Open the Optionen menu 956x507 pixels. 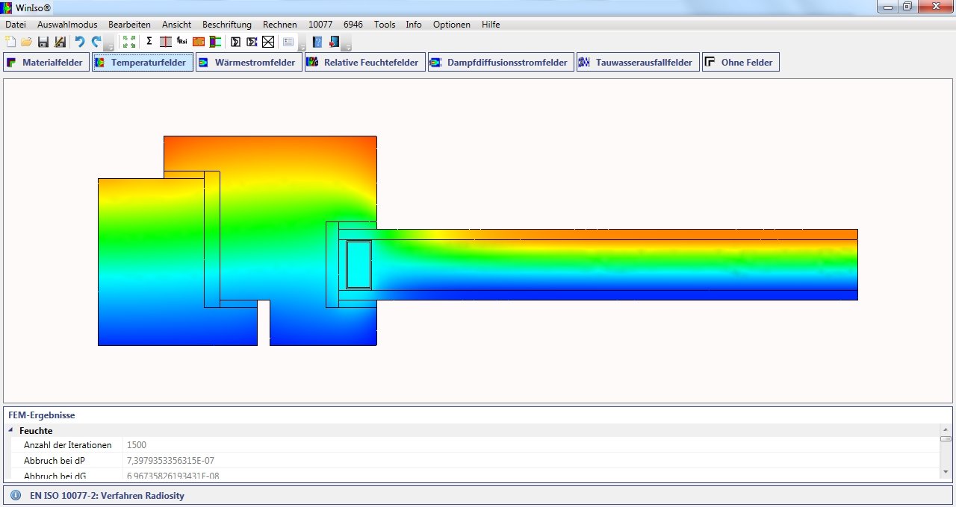point(452,25)
